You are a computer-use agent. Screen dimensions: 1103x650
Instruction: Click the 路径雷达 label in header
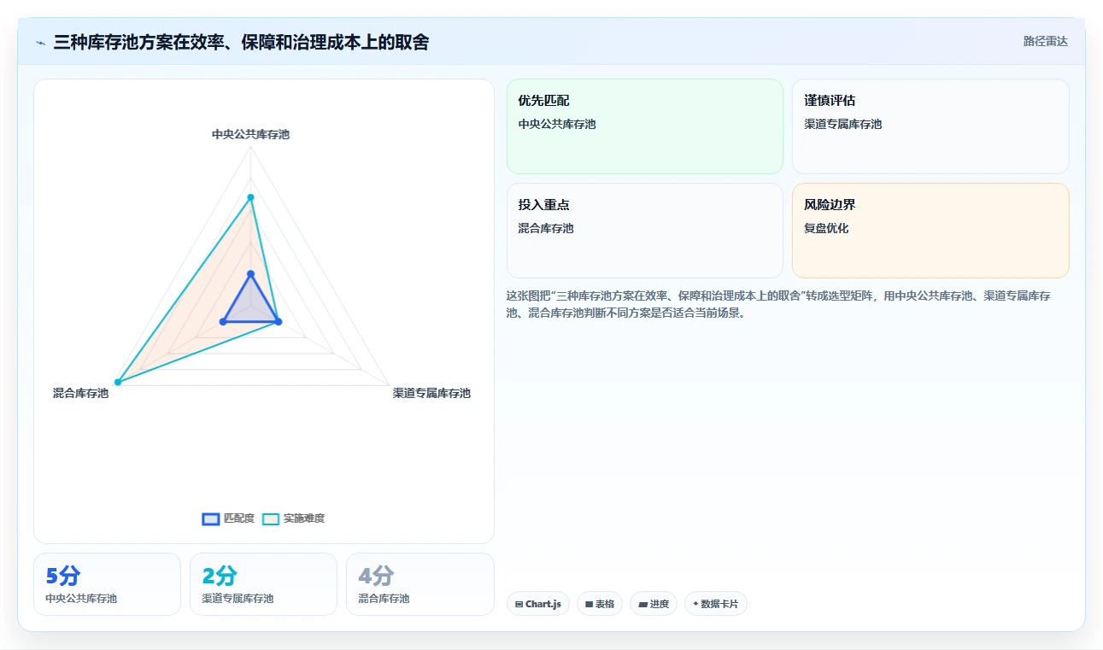[x=1046, y=41]
